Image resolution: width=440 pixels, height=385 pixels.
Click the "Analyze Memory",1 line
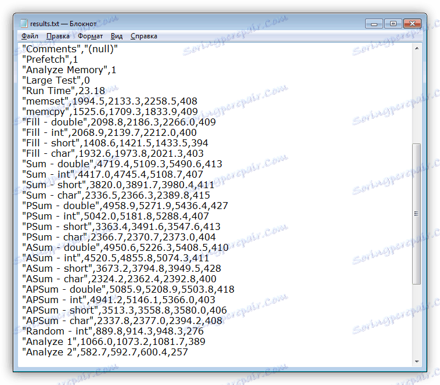tap(69, 70)
